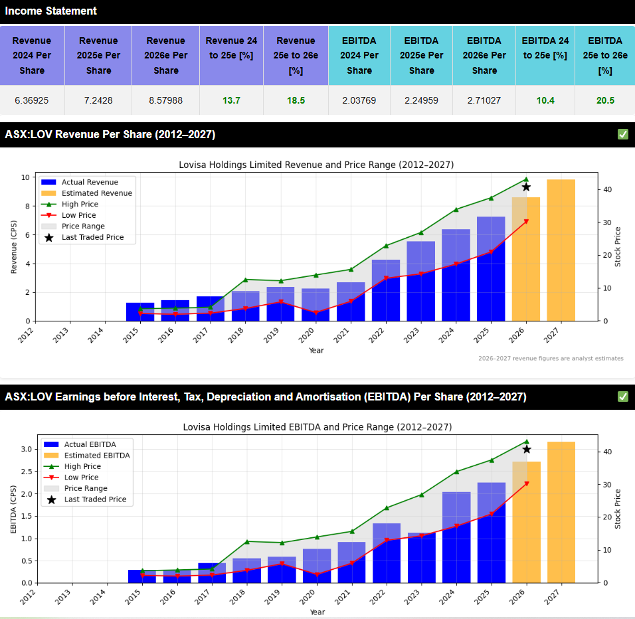Click the 2.03769 EBITDA 2024 value cell
This screenshot has width=635, height=619.
click(x=359, y=100)
